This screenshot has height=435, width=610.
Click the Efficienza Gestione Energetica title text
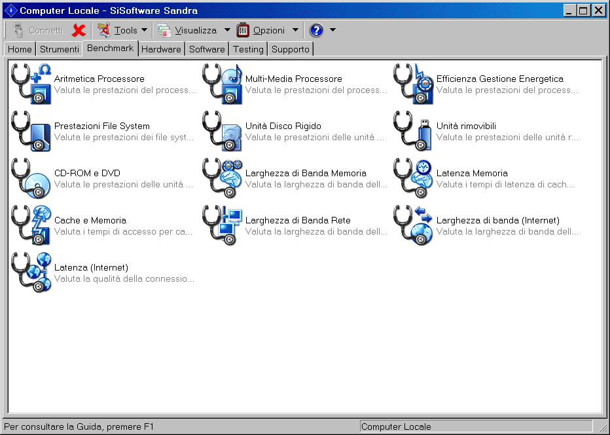coord(500,79)
